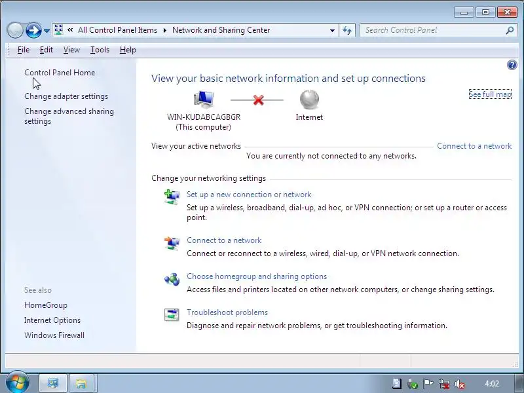Click the Internet globe icon

coord(309,100)
